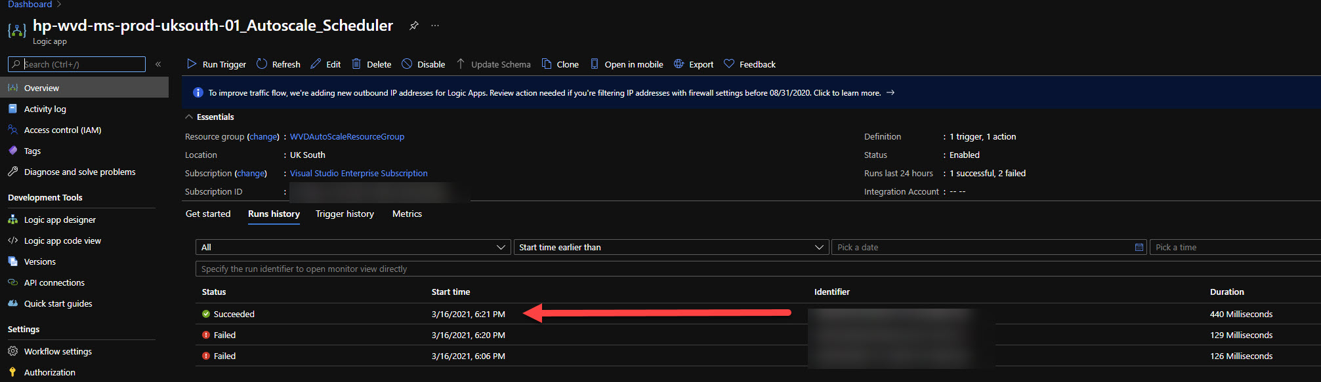Viewport: 1321px width, 382px height.
Task: Go back to Dashboard breadcrumb
Action: tap(30, 5)
